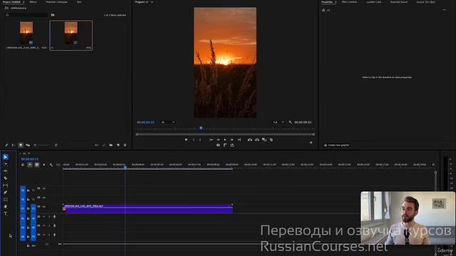Open timeline display settings wrench

coord(51,165)
